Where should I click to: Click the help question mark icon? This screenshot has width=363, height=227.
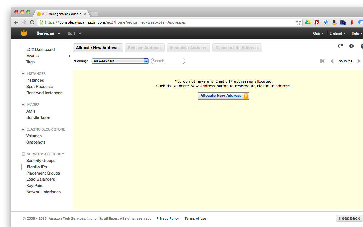tap(362, 46)
